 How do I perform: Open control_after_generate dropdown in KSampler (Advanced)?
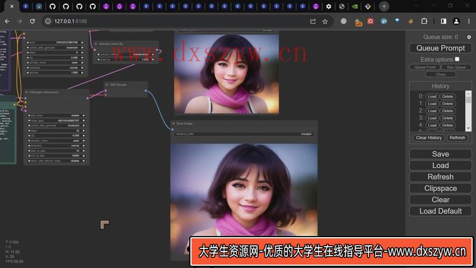[56, 126]
